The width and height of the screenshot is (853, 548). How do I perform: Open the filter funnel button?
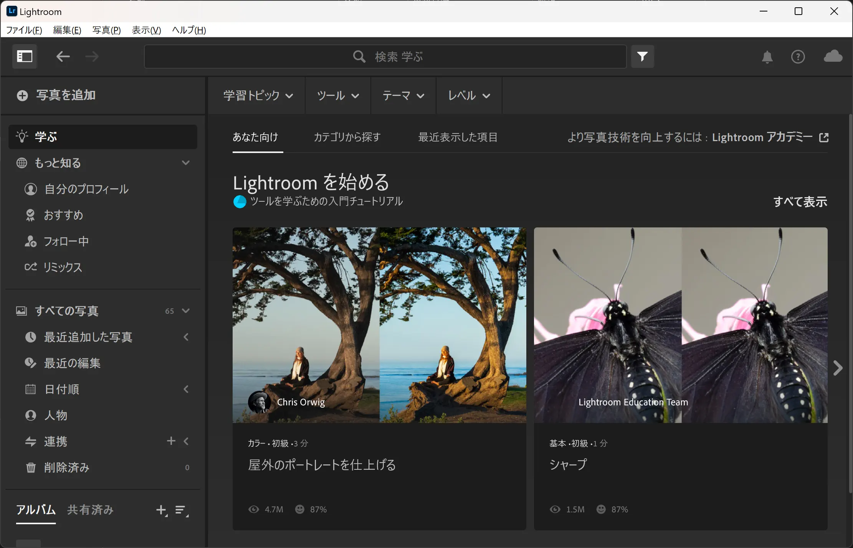(x=643, y=57)
